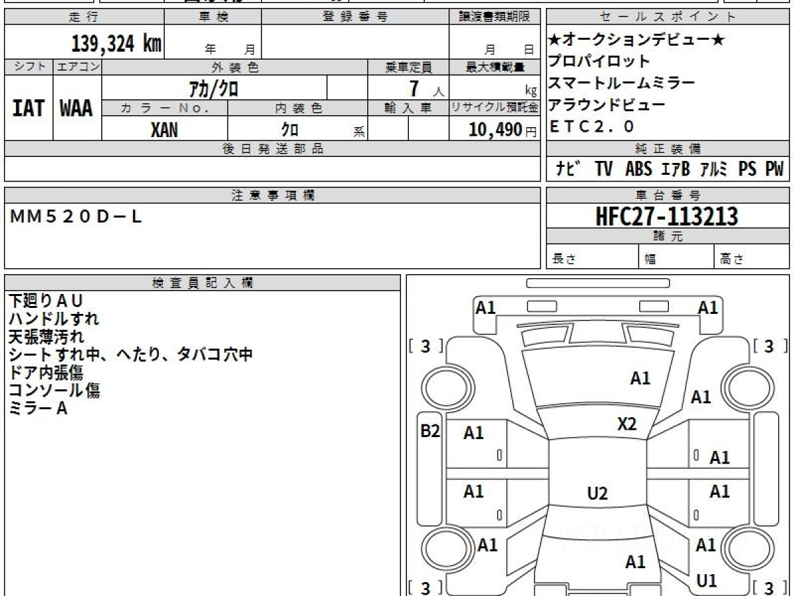Click the note ドア内張傷

(x=46, y=372)
